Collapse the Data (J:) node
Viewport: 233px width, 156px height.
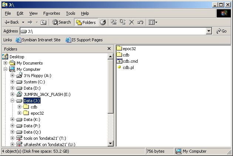pos(13,100)
